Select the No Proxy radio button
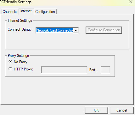 [10, 62]
